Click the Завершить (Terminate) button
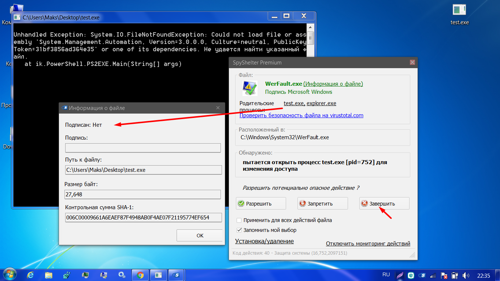 click(x=384, y=204)
